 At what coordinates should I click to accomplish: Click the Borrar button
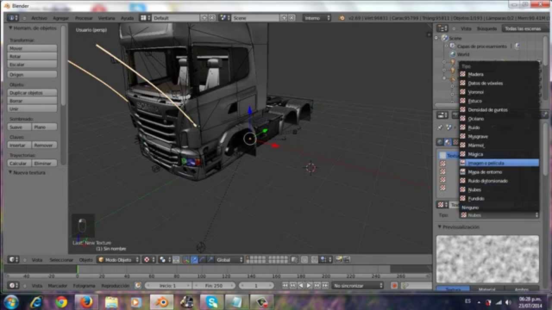(x=32, y=101)
